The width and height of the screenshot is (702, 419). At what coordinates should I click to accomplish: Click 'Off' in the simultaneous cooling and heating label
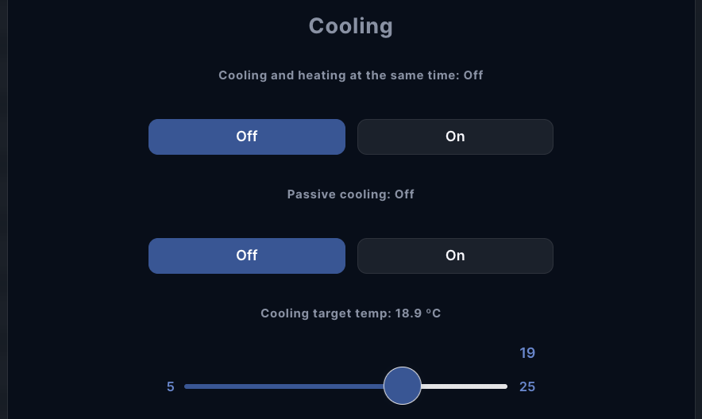473,75
